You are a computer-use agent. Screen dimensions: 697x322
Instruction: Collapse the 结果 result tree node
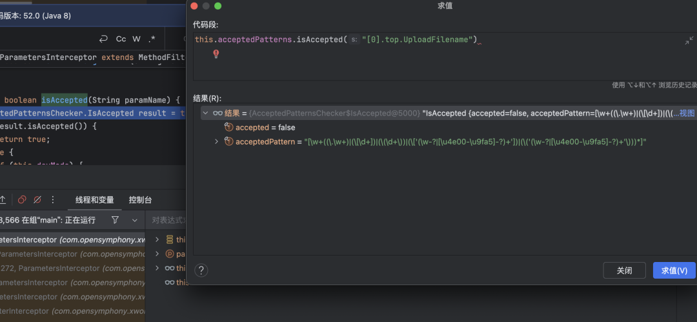click(205, 114)
